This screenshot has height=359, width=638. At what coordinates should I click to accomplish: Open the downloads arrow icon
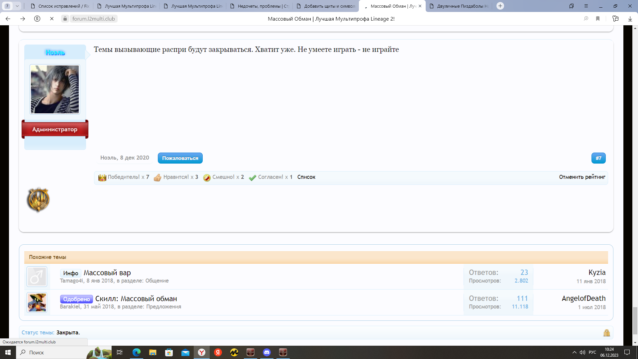tap(630, 19)
